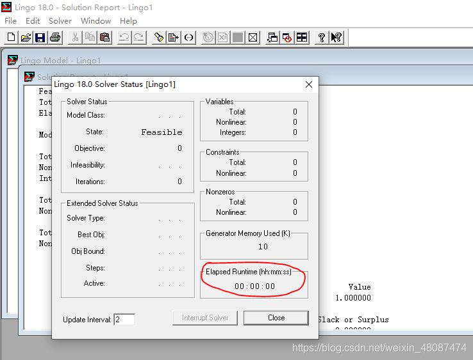Viewport: 473px width, 360px height.
Task: Open Find with the flashlight icon
Action: click(159, 37)
